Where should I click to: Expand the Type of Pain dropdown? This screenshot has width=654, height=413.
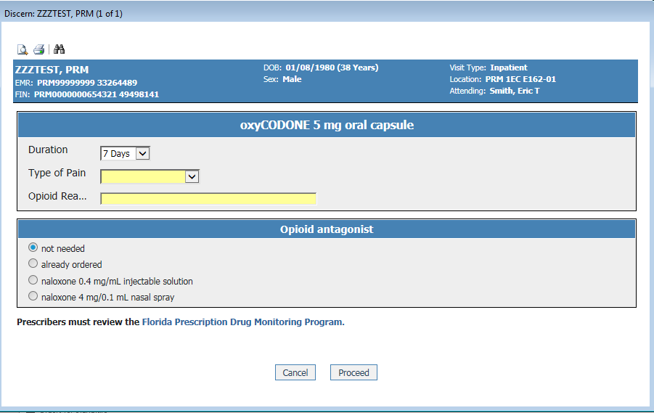point(150,176)
